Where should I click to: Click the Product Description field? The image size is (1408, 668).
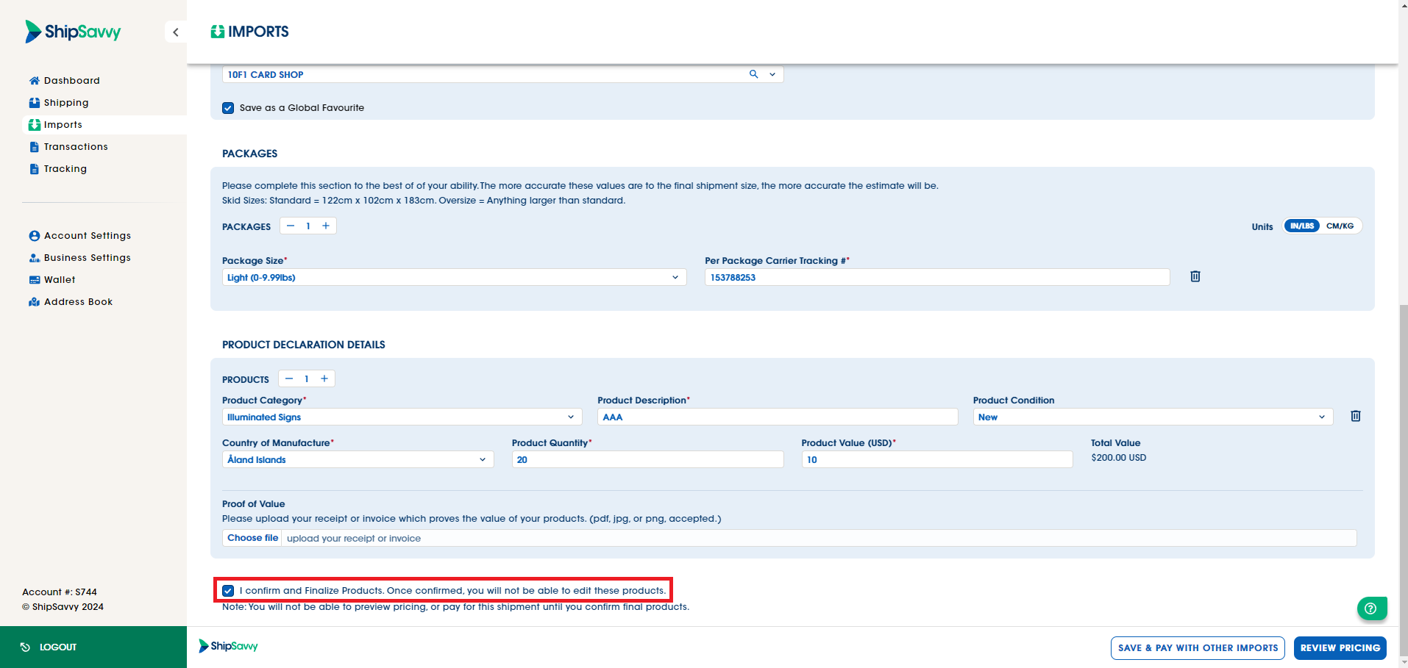pyautogui.click(x=778, y=417)
